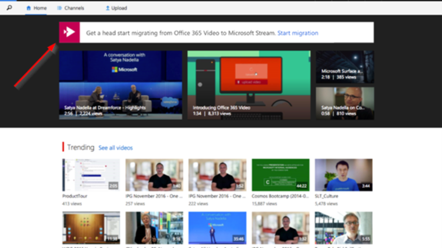Click the 5,478 views text
Screen dimensions: 442x248
(x=326, y=204)
